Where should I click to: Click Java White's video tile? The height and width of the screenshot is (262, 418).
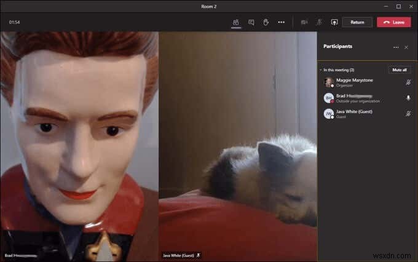(x=238, y=146)
